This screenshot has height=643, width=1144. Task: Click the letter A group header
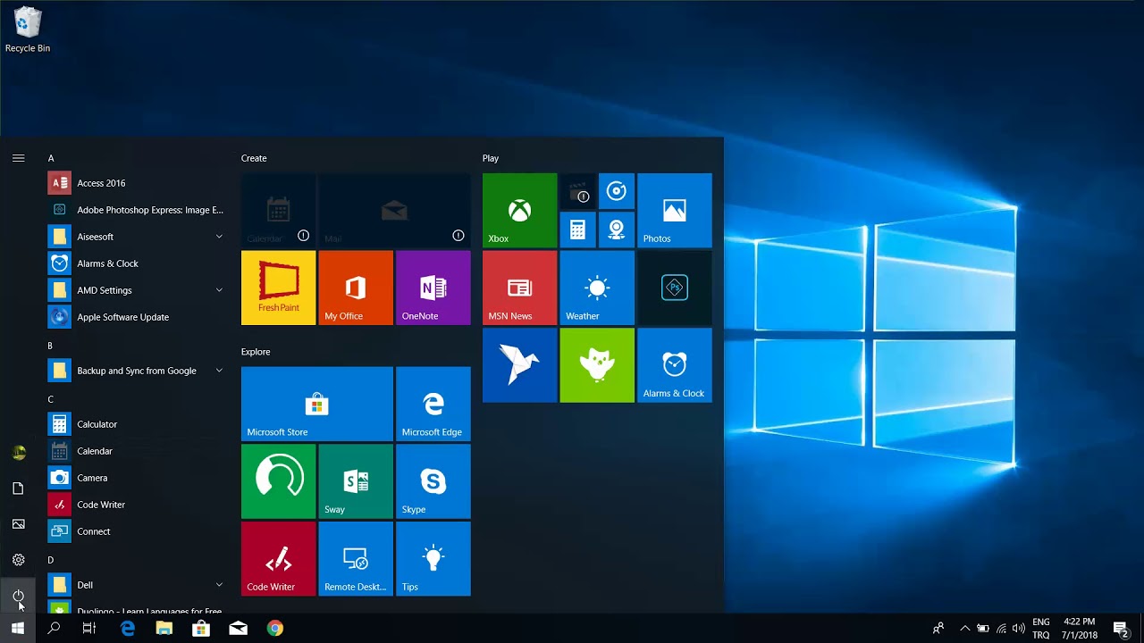pos(51,158)
